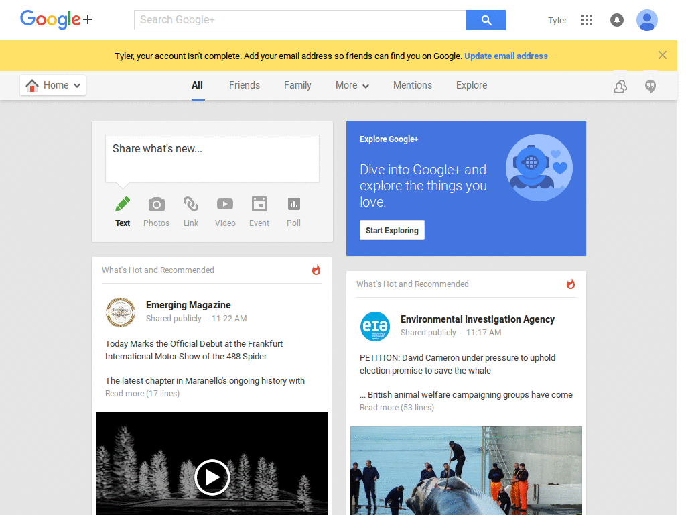Click the PETITION David Cameron post text
This screenshot has height=515, width=686.
(x=458, y=364)
